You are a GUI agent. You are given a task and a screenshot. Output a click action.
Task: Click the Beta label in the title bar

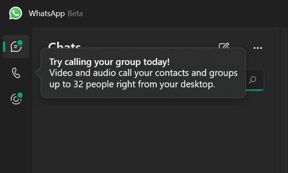pyautogui.click(x=75, y=14)
